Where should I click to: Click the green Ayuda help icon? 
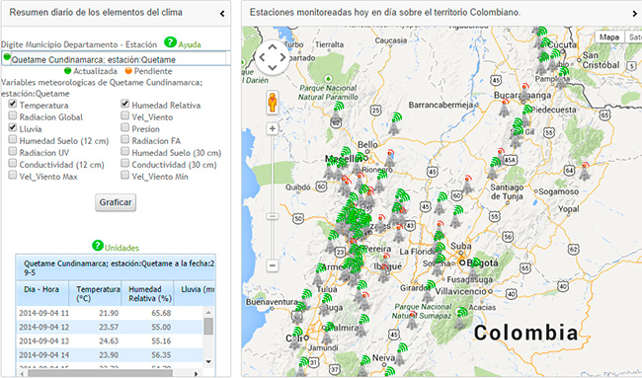click(x=170, y=42)
